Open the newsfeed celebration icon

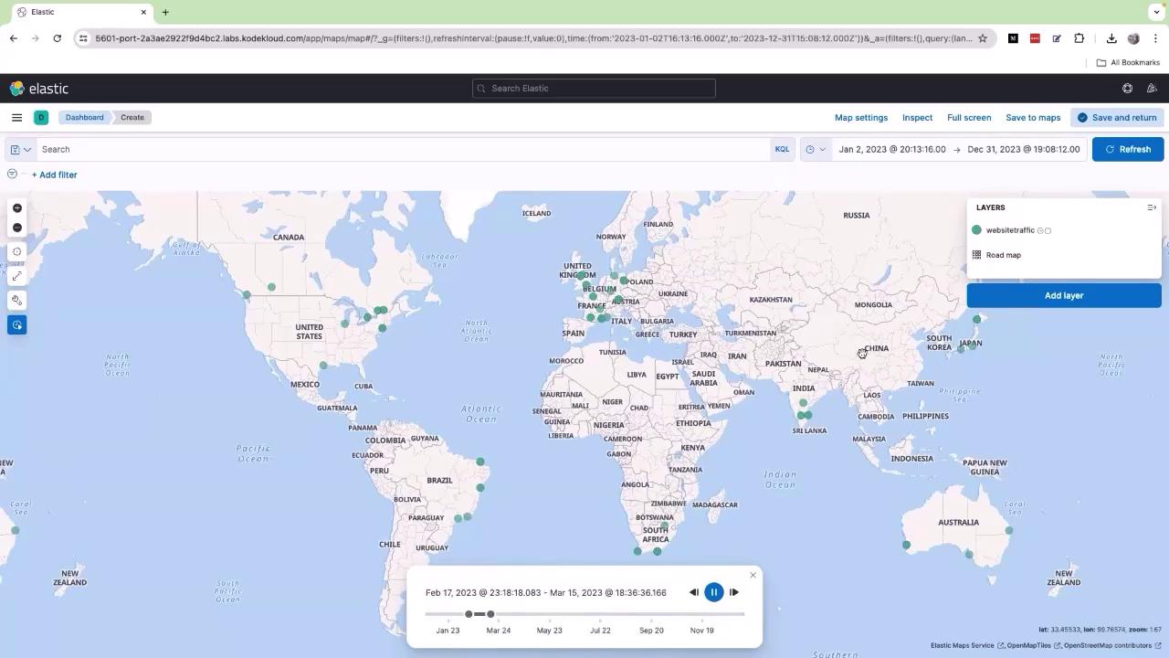[1152, 89]
